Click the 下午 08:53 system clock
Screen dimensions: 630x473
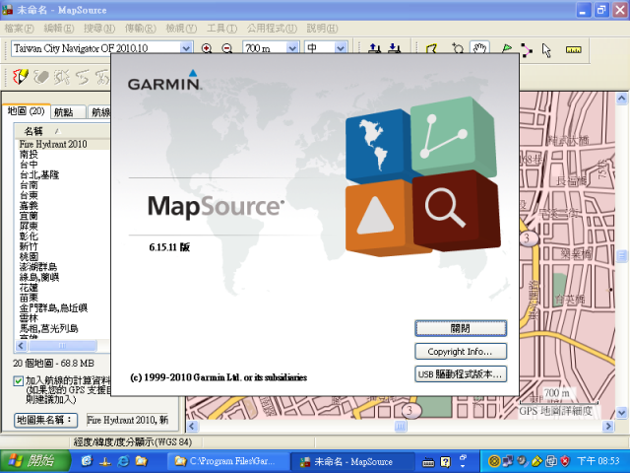point(598,461)
